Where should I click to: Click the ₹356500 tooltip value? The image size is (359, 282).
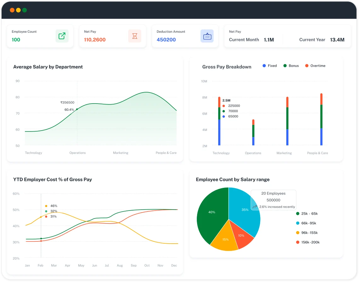pos(67,103)
